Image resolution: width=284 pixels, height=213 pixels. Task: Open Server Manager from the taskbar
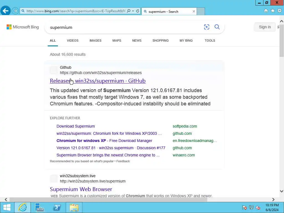39,207
